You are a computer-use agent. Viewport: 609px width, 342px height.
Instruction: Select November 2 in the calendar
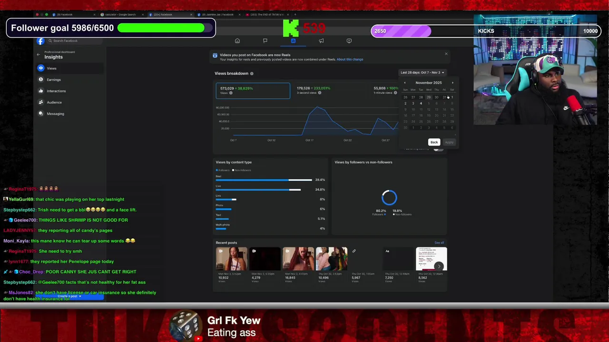click(405, 104)
